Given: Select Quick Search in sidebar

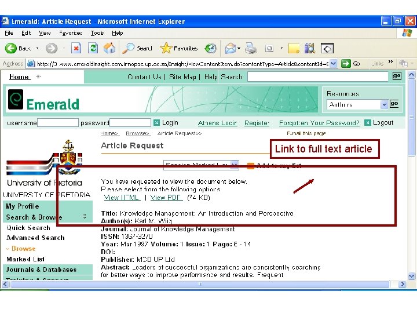Looking at the screenshot, I should 28,228.
